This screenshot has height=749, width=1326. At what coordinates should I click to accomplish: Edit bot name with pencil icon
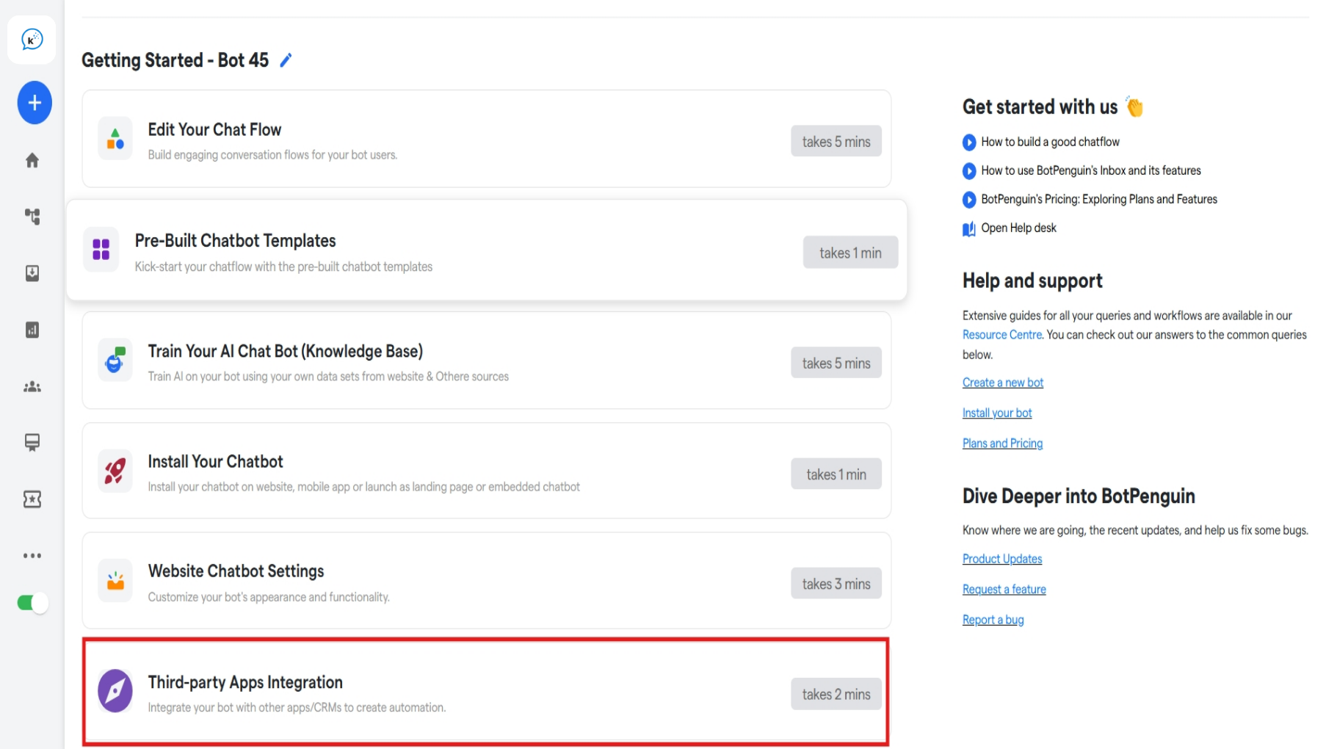(286, 60)
